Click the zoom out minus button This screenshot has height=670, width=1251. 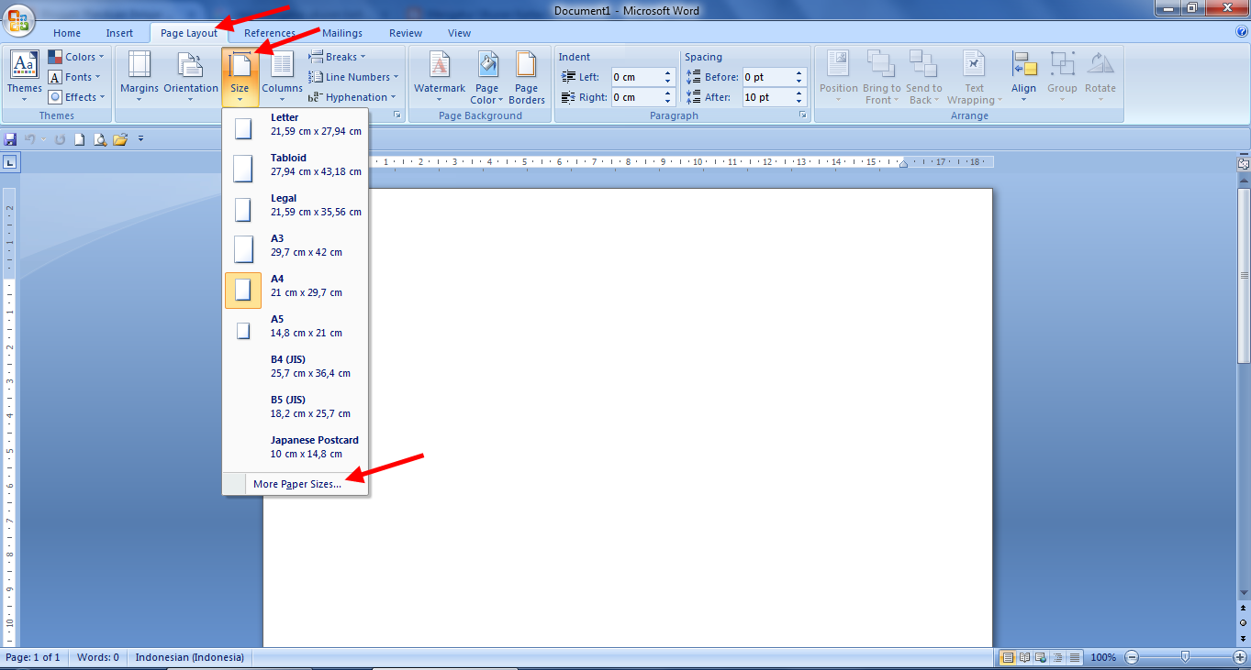tap(1132, 657)
